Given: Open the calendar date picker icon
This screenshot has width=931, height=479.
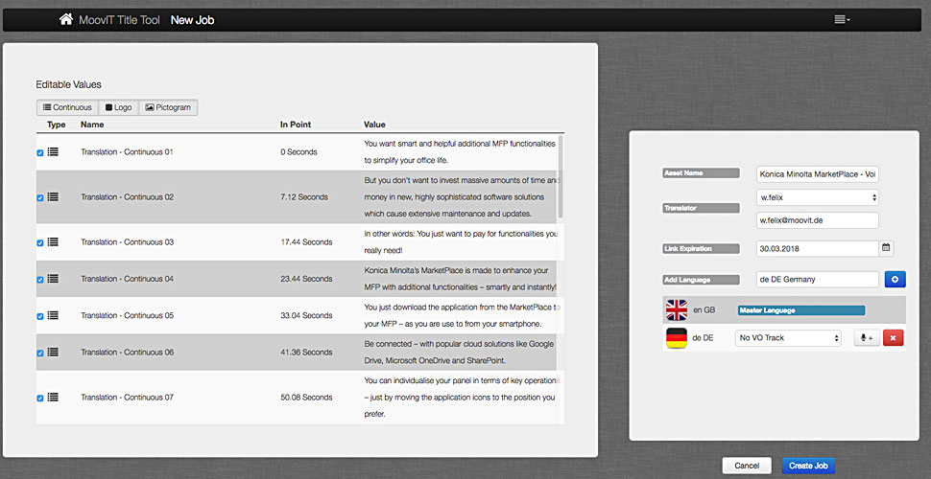Looking at the screenshot, I should (x=887, y=248).
